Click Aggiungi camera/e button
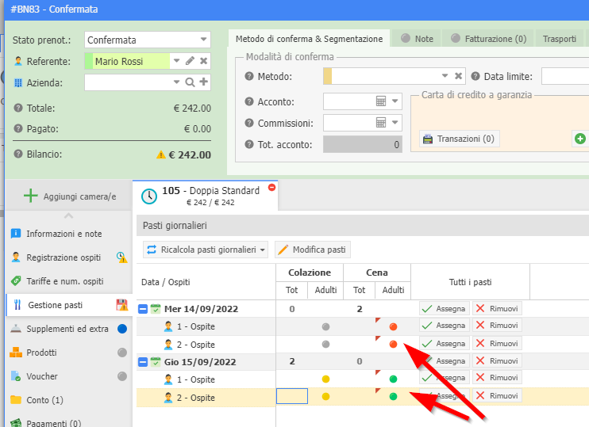Screen dimensions: 589x427 point(69,196)
